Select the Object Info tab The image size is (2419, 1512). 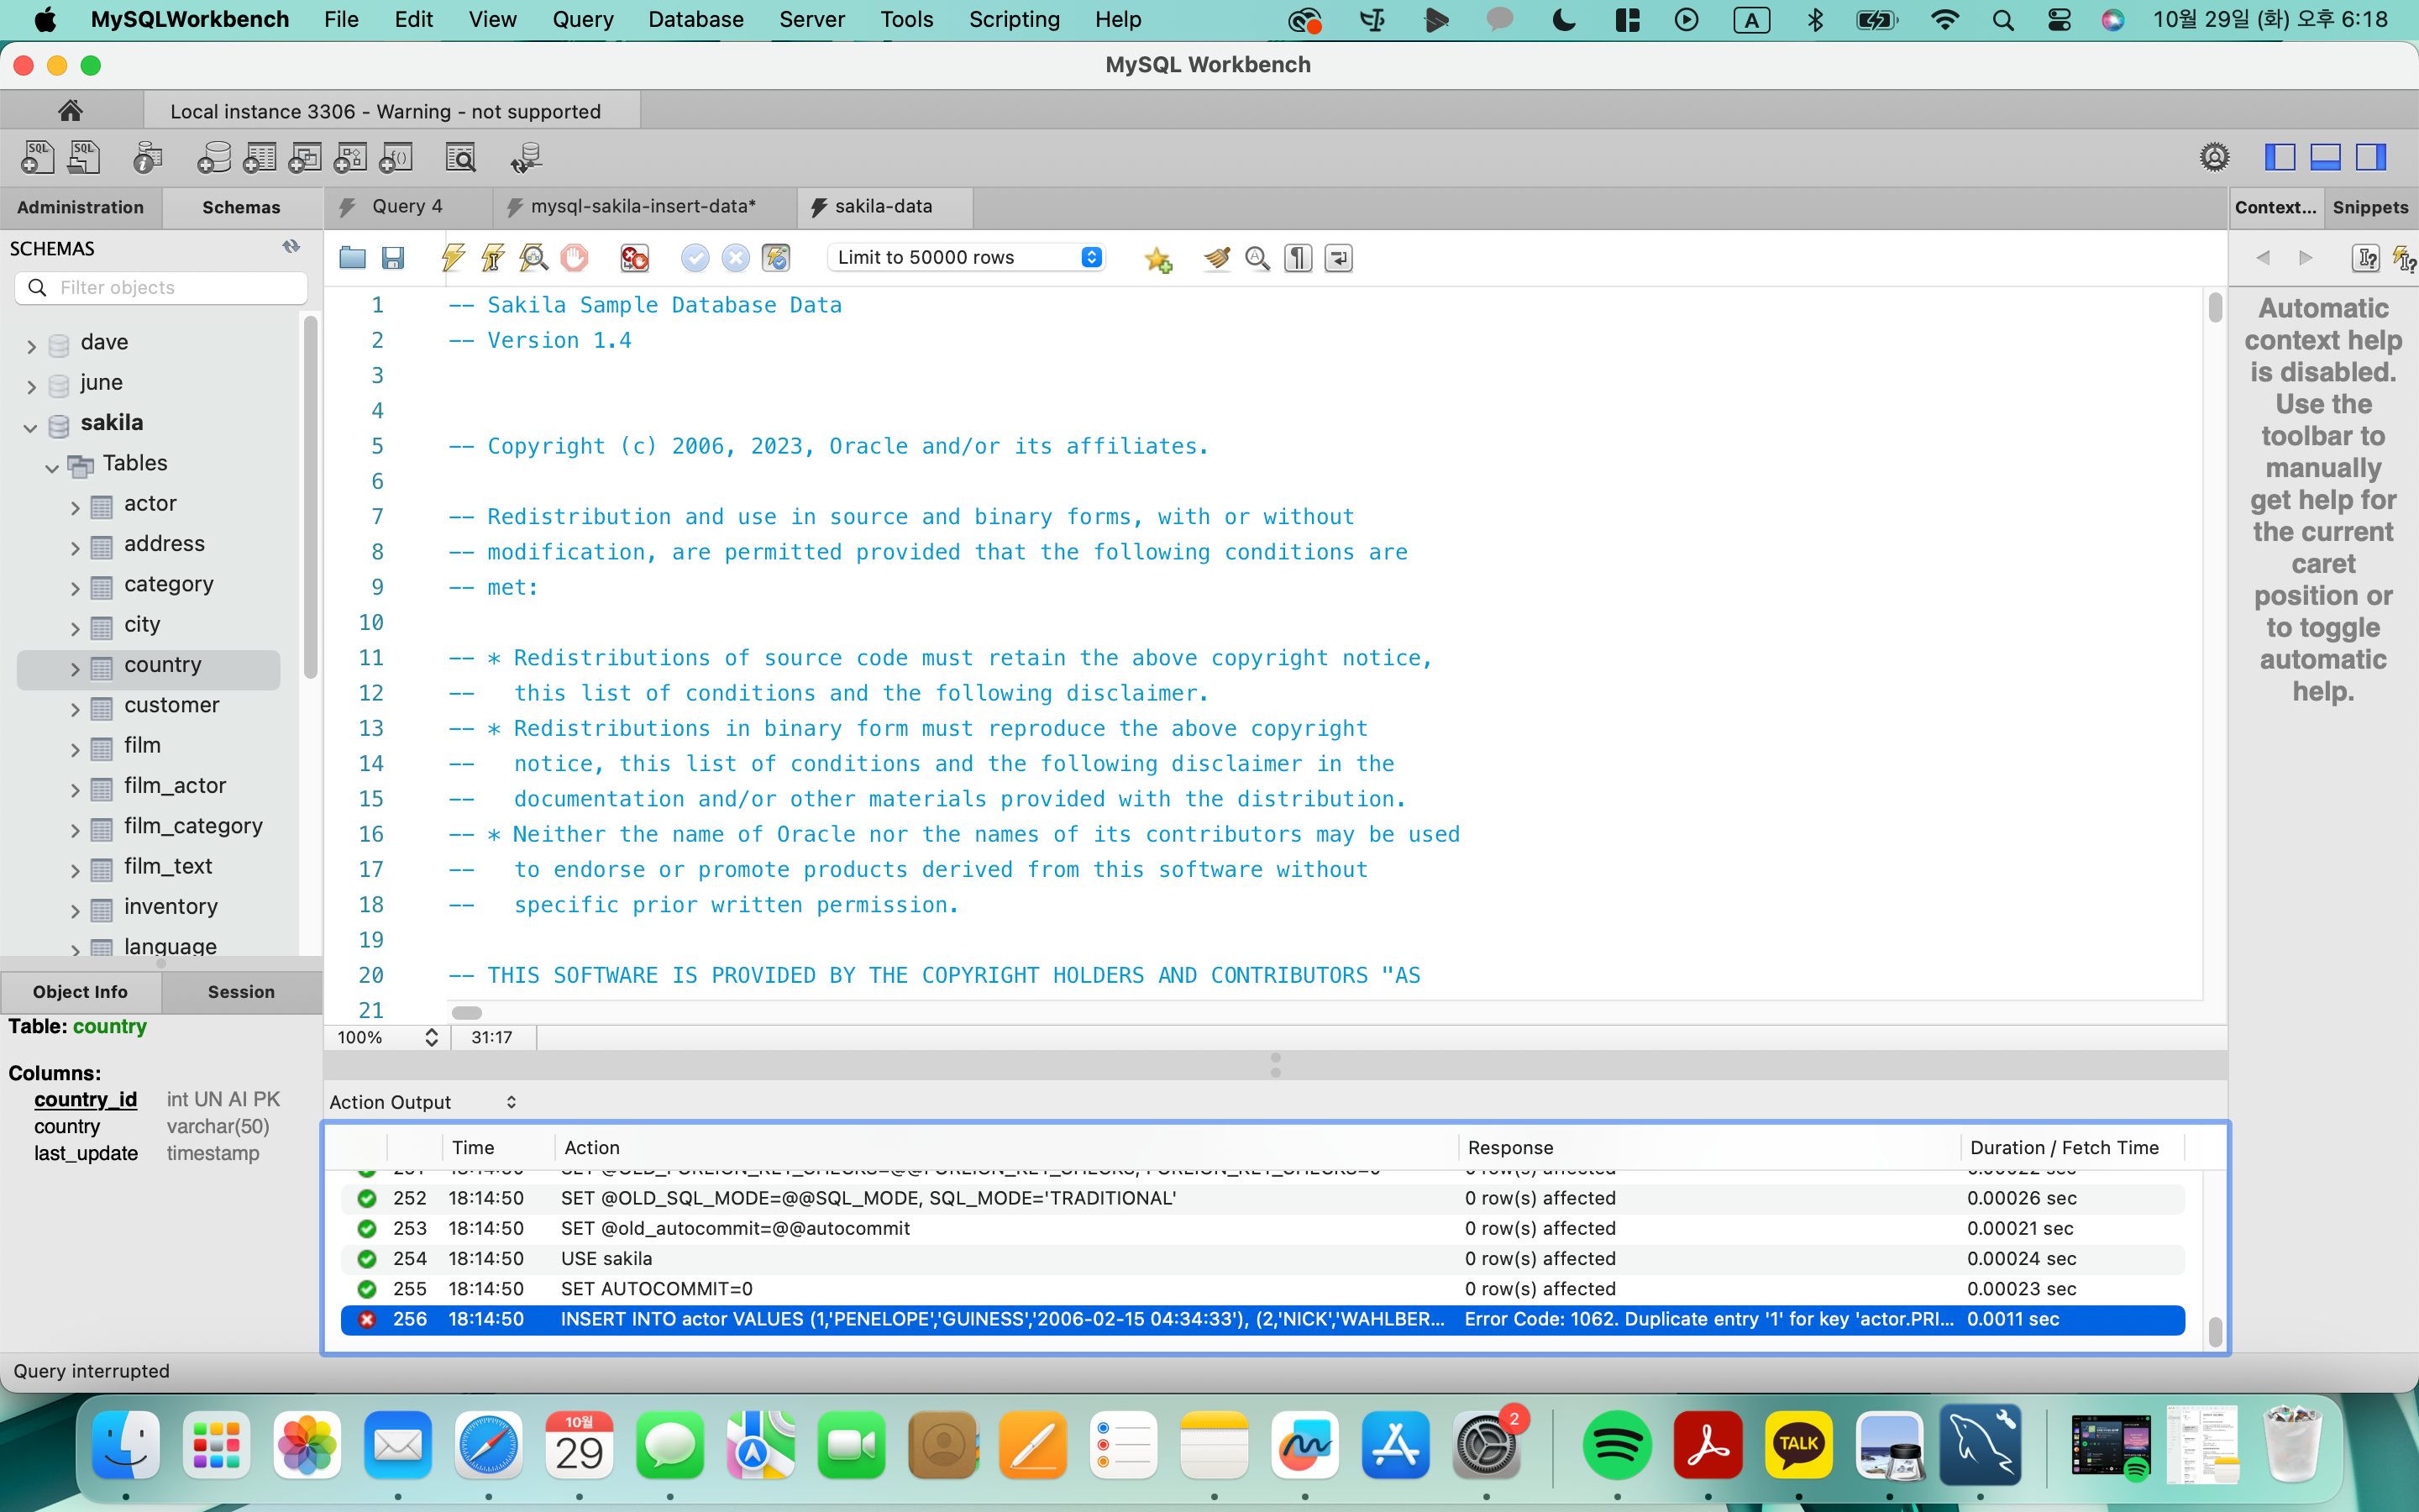point(80,991)
